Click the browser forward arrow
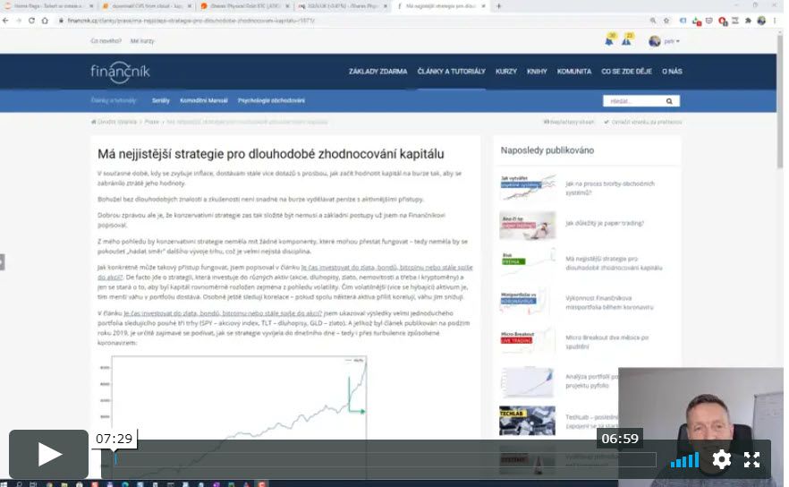This screenshot has width=789, height=487. click(19, 21)
